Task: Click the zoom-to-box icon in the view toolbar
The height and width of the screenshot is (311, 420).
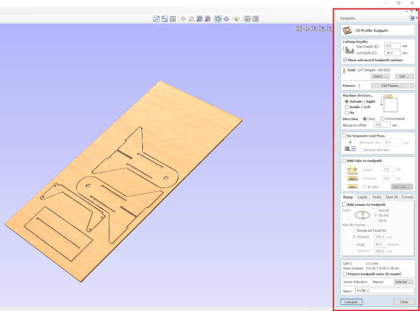Action: click(156, 19)
